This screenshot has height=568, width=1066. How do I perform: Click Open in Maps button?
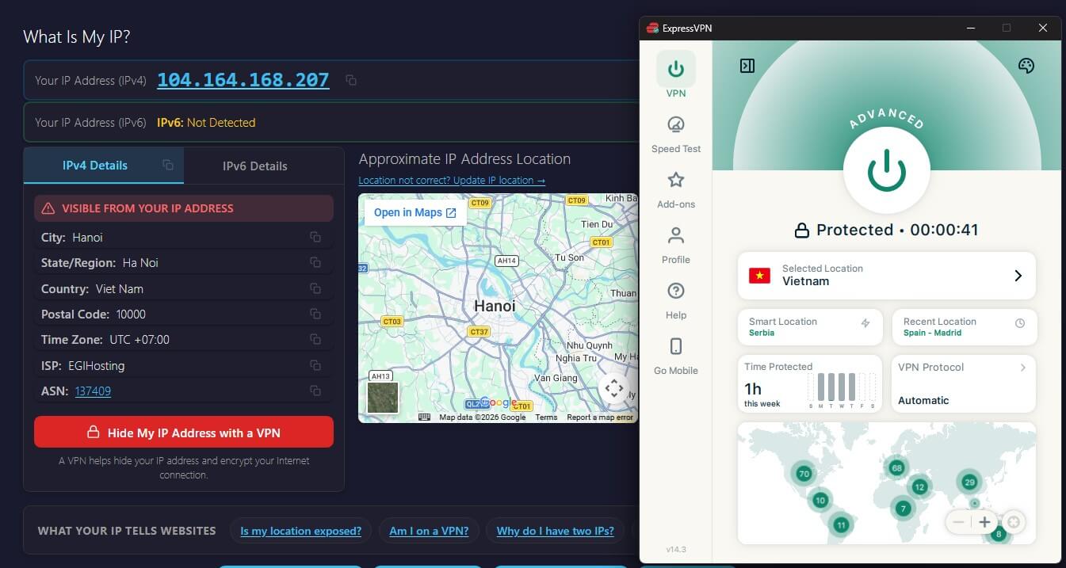coord(415,212)
